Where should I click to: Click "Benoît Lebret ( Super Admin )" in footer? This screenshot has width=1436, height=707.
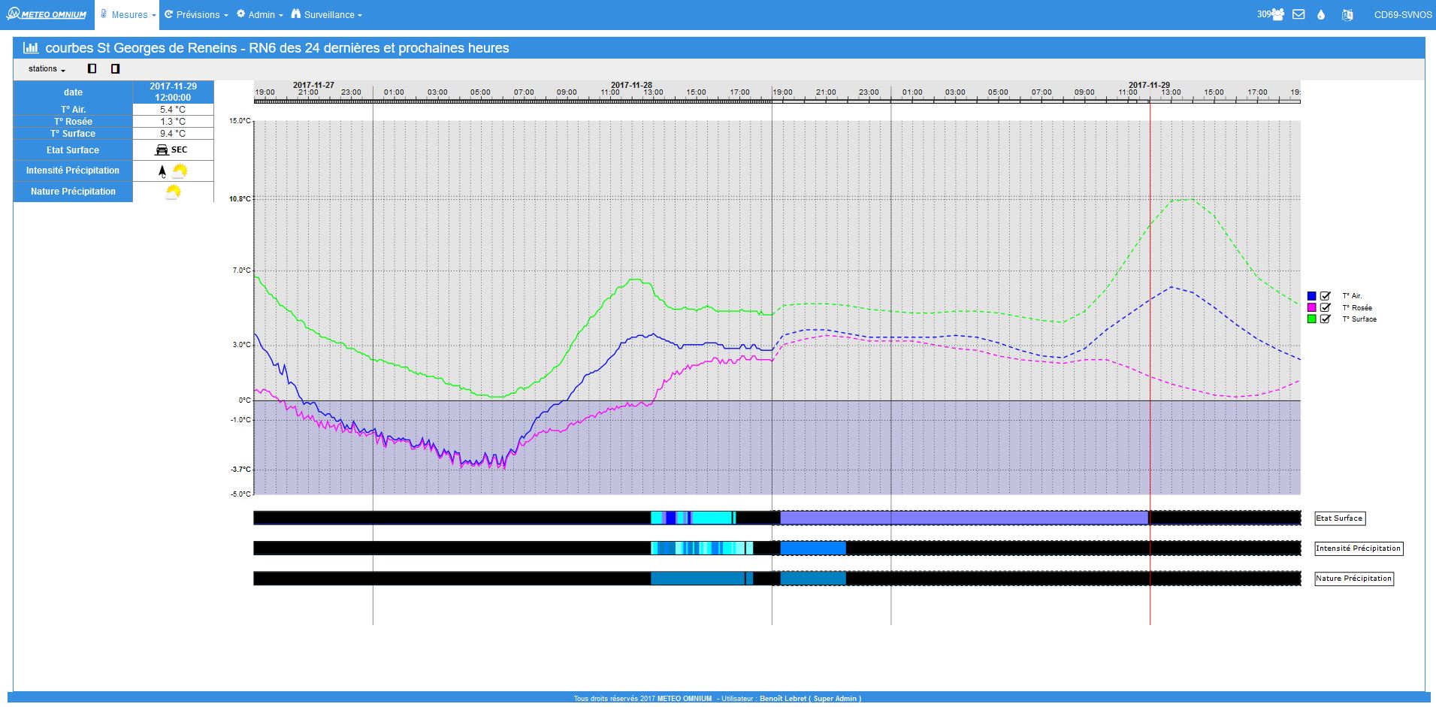810,699
